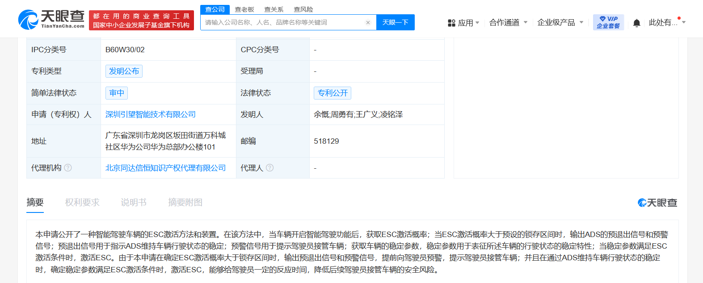The width and height of the screenshot is (703, 283).
Task: Select the 查老板 search tab
Action: (x=244, y=9)
